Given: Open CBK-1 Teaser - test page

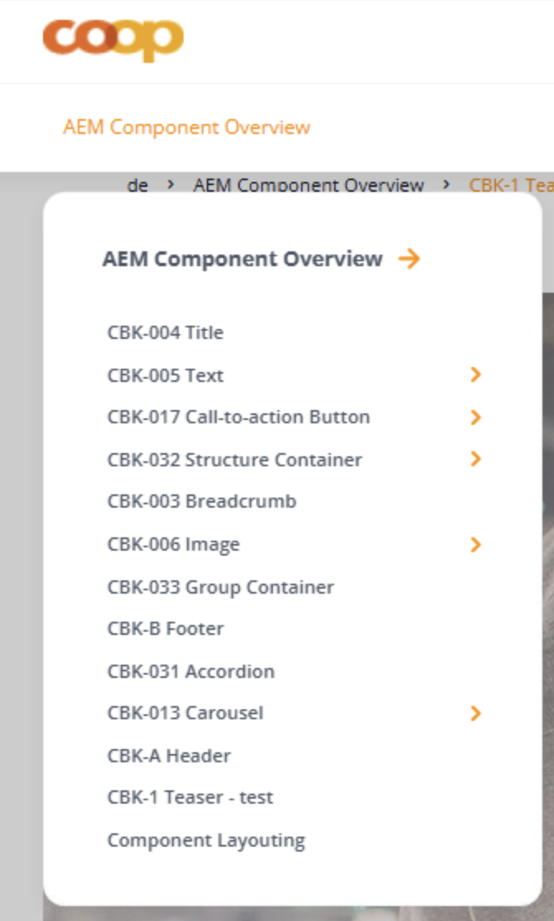Looking at the screenshot, I should click(190, 797).
